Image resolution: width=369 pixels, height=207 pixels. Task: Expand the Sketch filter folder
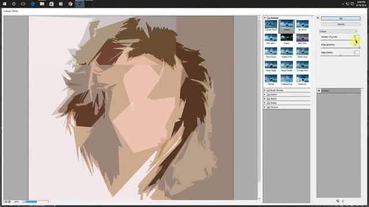(265, 98)
